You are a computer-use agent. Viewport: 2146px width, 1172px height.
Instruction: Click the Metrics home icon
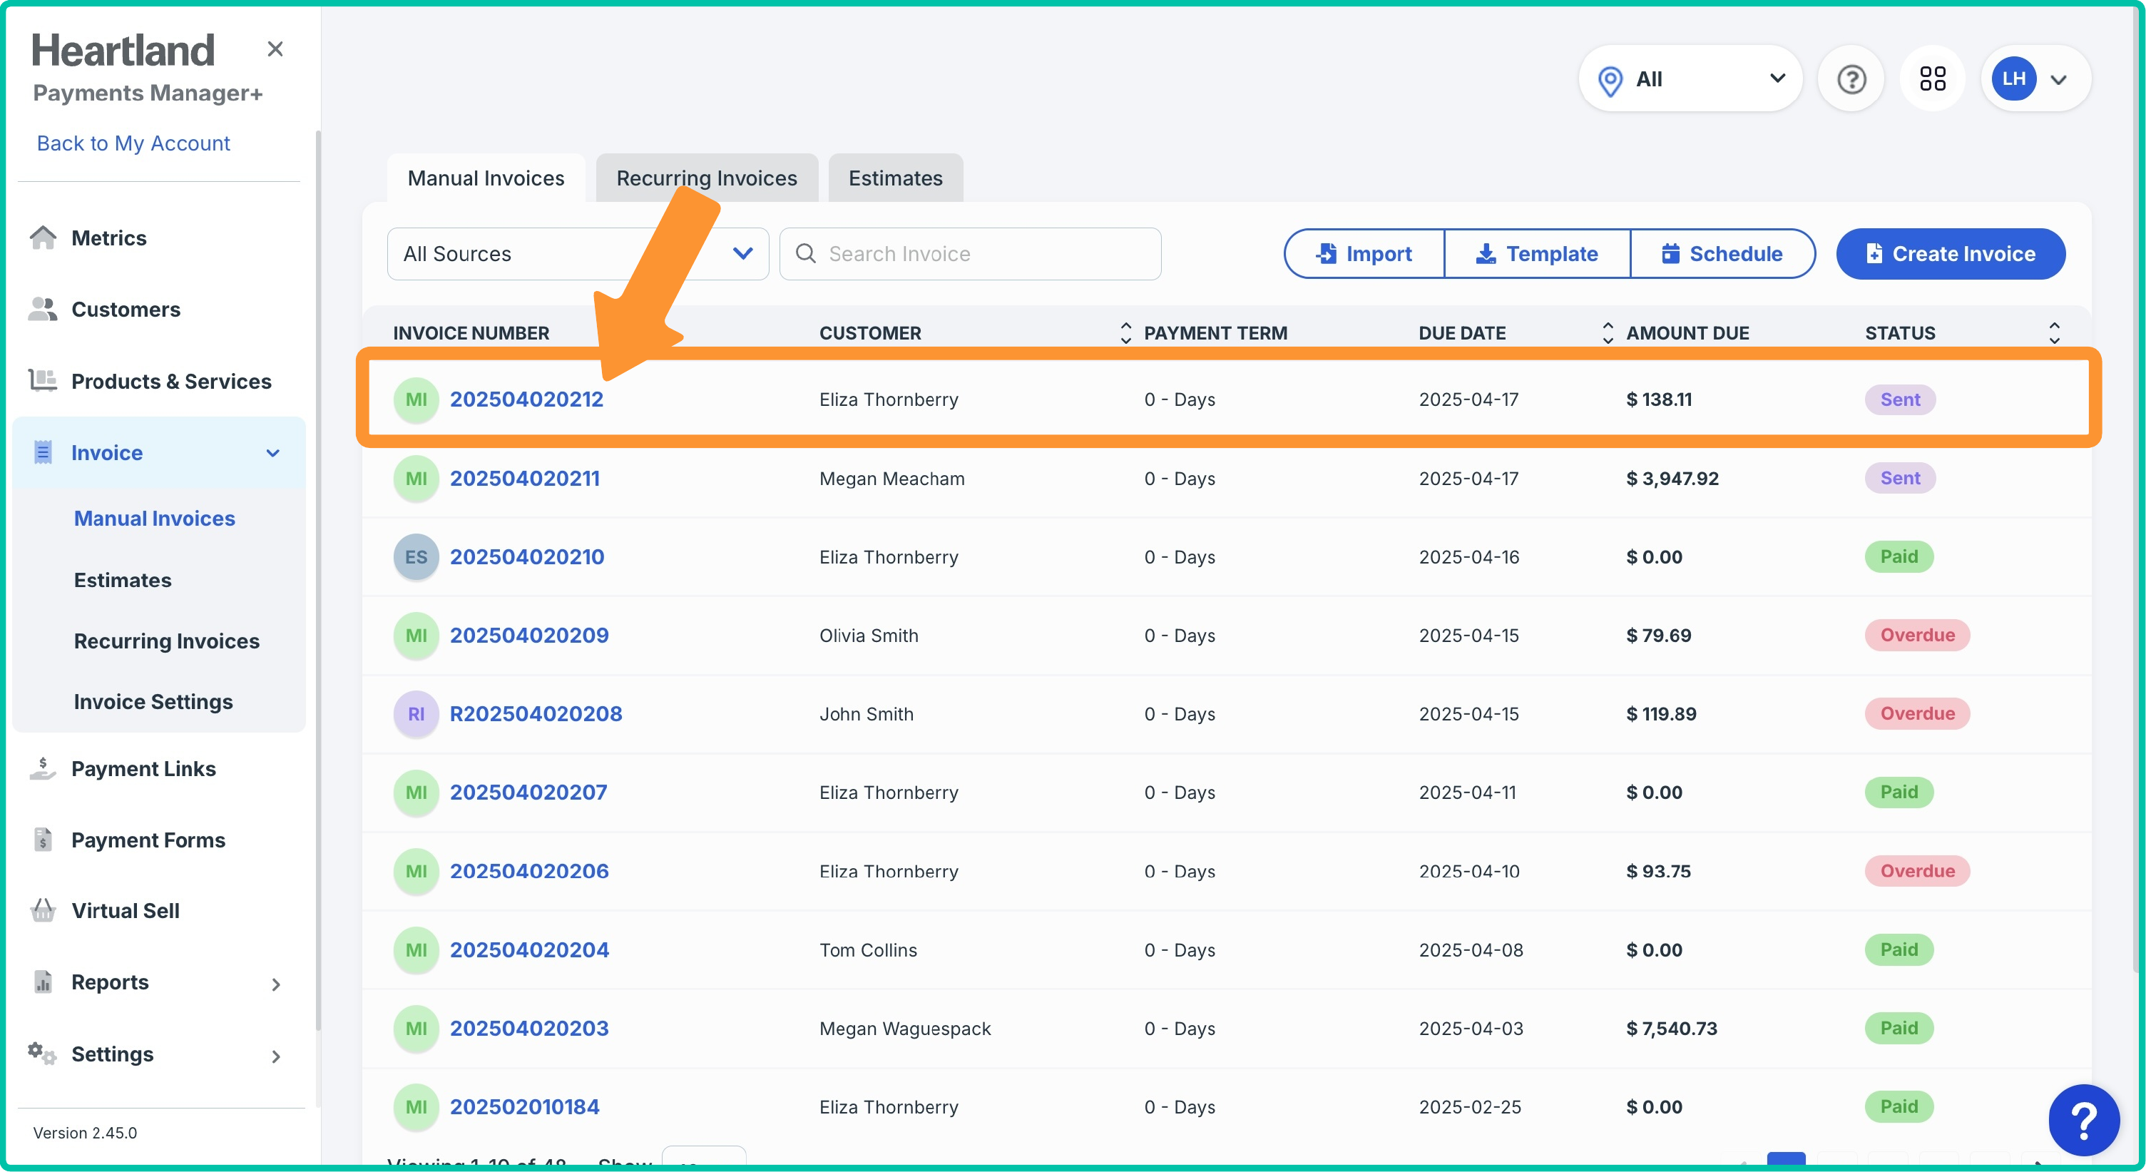click(43, 238)
